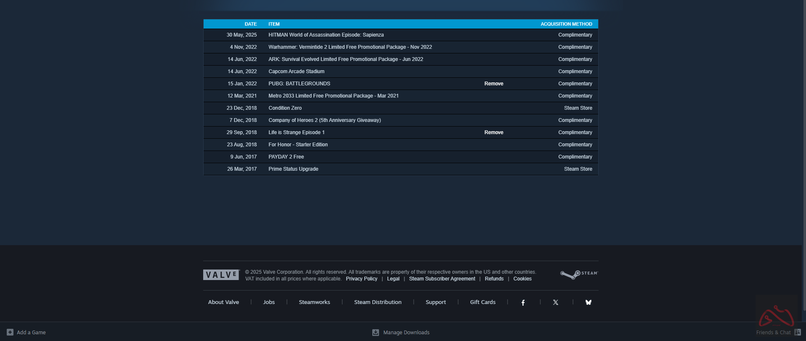The height and width of the screenshot is (341, 806).
Task: Open Steam Subscriber Agreement link
Action: coord(442,279)
